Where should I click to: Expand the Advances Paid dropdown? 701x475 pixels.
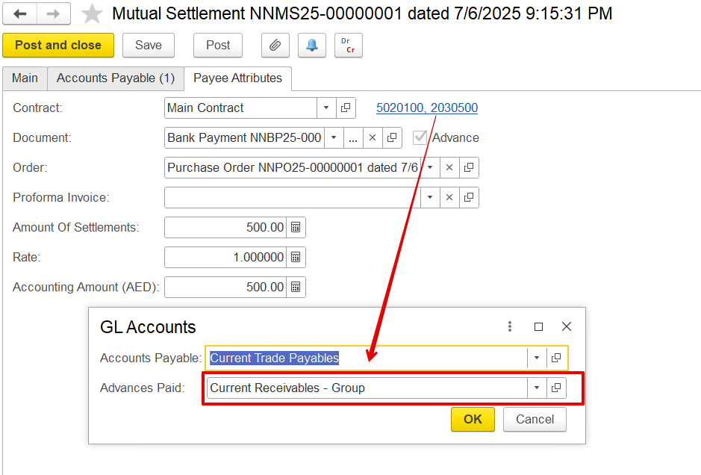pyautogui.click(x=537, y=388)
